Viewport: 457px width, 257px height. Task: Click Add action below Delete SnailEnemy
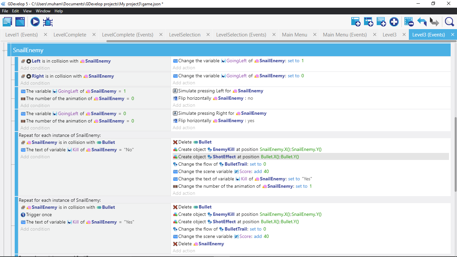click(184, 251)
